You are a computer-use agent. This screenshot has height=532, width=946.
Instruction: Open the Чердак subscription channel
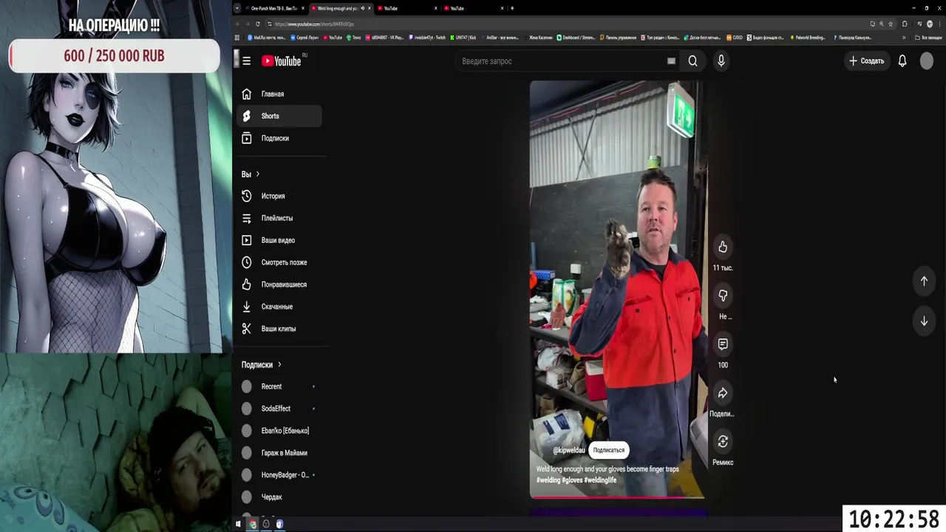279,497
